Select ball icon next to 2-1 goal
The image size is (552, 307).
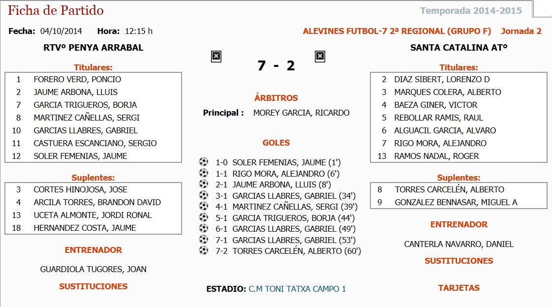pyautogui.click(x=204, y=184)
